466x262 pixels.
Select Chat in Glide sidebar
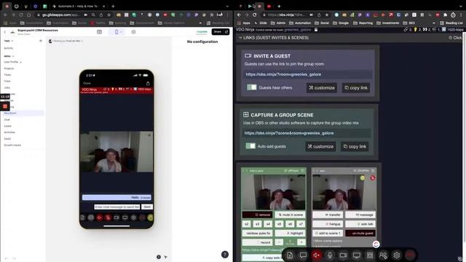click(x=7, y=119)
